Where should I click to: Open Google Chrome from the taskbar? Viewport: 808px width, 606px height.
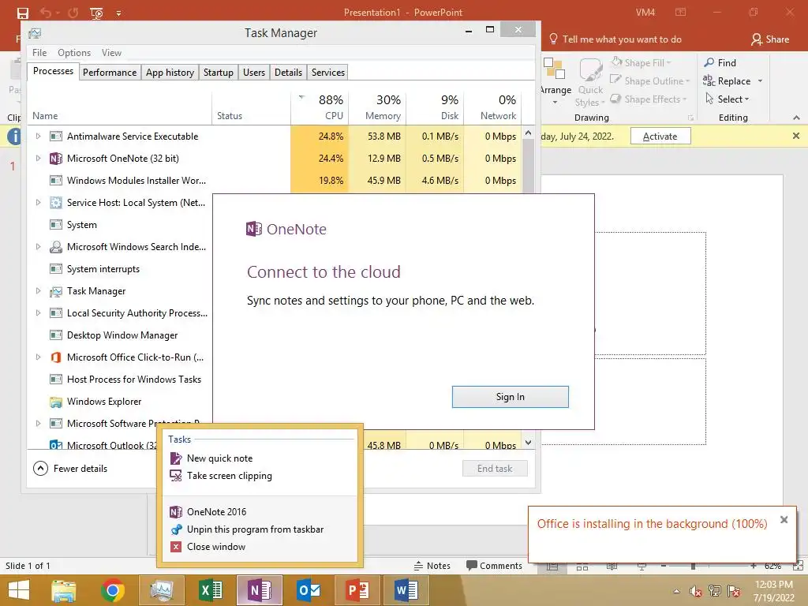pos(113,590)
